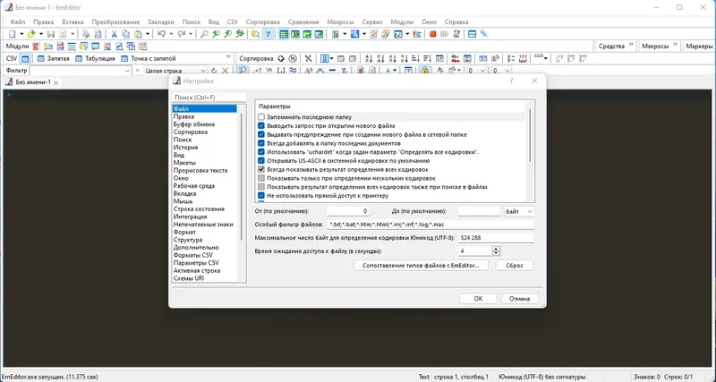Uncheck 'Выводить запрос при открытии нового файла'
This screenshot has width=716, height=382.
click(261, 126)
